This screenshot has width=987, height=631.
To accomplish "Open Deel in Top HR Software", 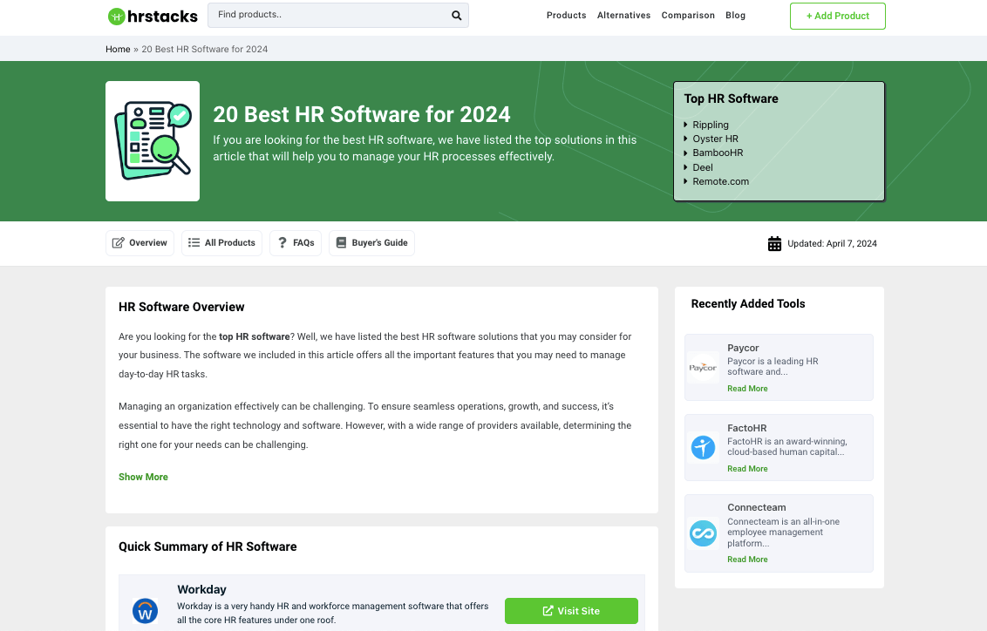I will click(703, 167).
